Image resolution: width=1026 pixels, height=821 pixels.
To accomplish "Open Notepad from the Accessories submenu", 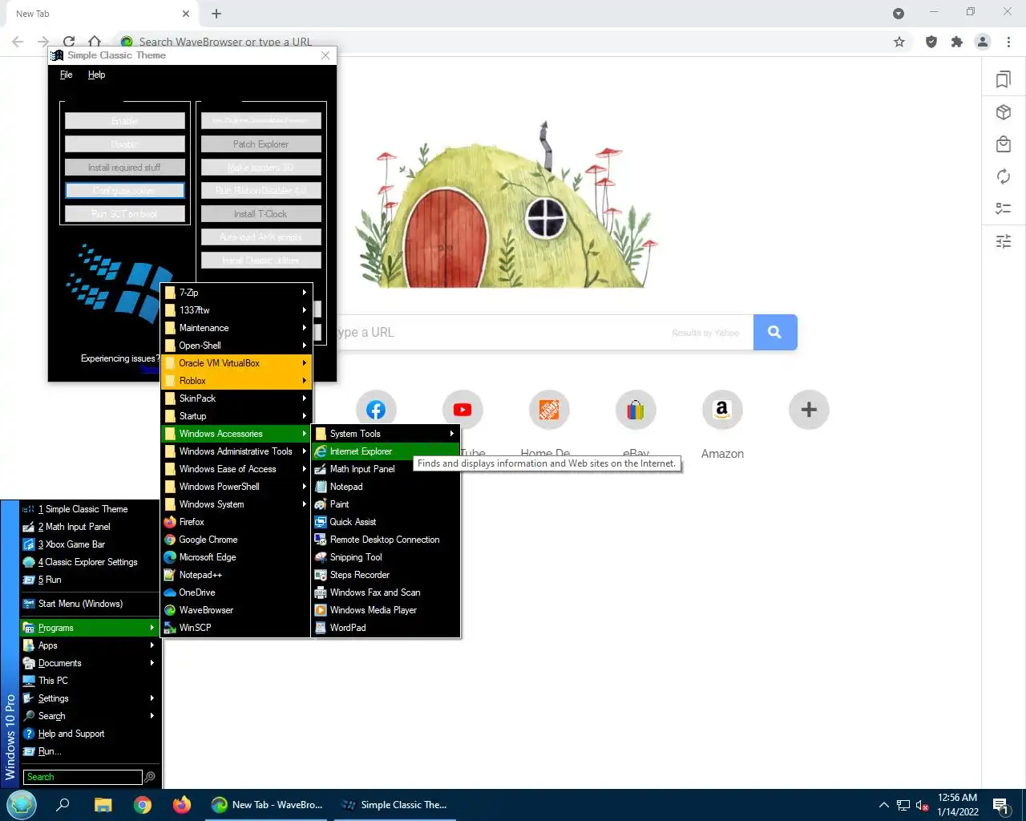I will tap(386, 487).
